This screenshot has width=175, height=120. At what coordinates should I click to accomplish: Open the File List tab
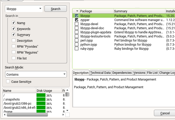[152, 73]
